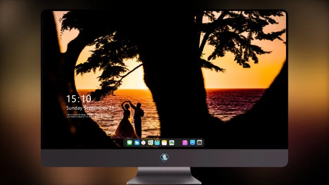Image resolution: width=329 pixels, height=185 pixels.
Task: Open the green Messages app in the dock
Action: click(129, 142)
